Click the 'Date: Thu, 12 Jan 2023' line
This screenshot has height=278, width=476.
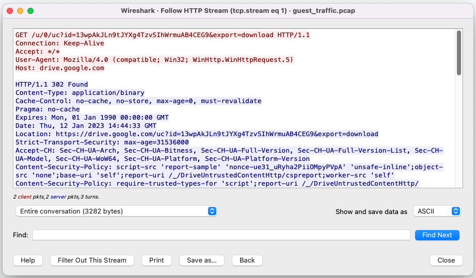pos(86,125)
